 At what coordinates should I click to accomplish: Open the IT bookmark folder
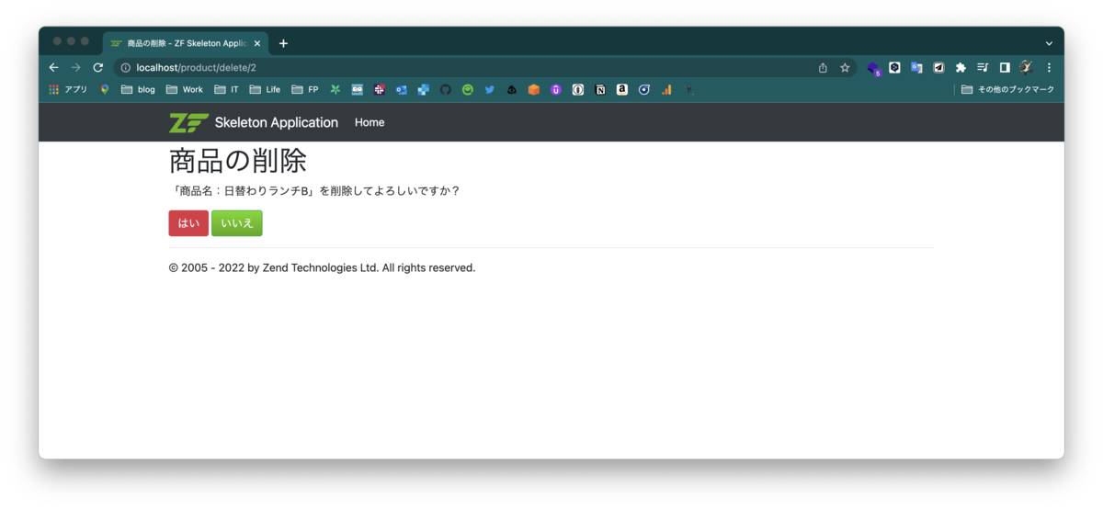[x=226, y=89]
